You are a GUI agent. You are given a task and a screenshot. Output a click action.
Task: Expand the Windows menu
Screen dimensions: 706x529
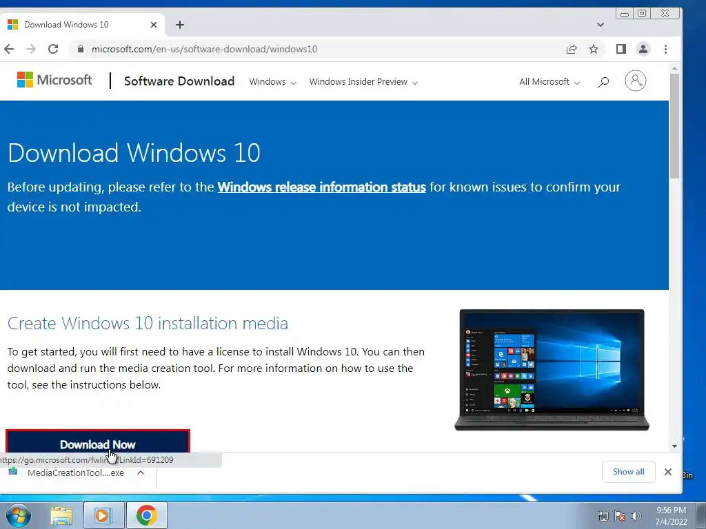point(272,82)
